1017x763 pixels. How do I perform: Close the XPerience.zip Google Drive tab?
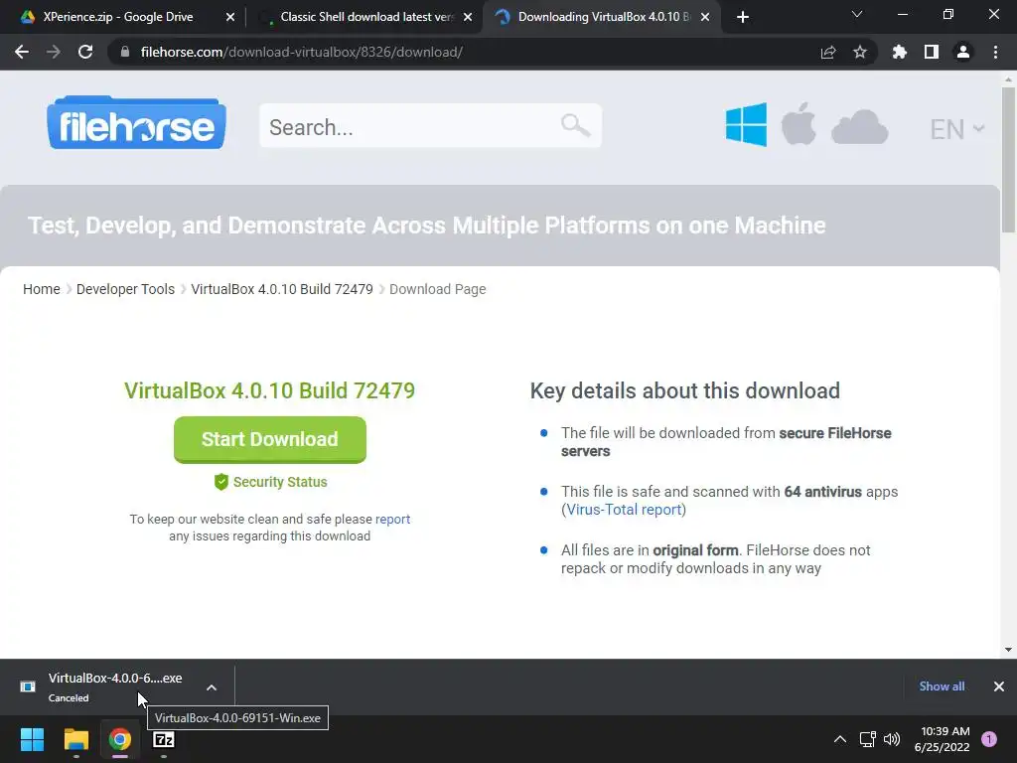[229, 17]
